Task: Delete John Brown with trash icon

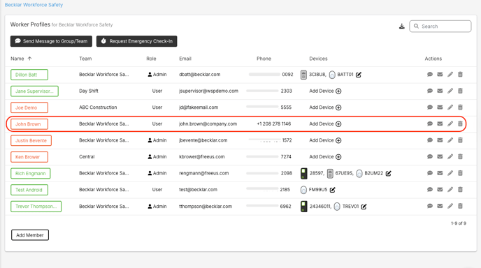Action: point(460,124)
